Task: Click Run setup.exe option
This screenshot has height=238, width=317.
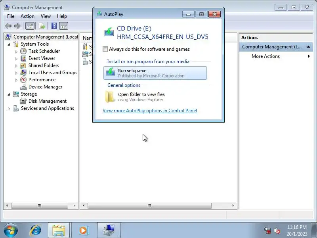Action: click(155, 73)
